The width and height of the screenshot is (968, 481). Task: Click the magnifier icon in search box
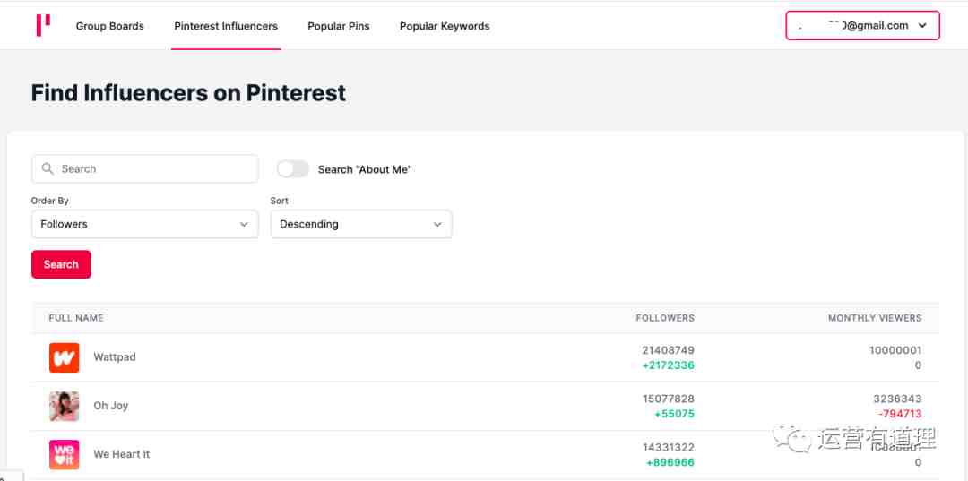pos(48,168)
